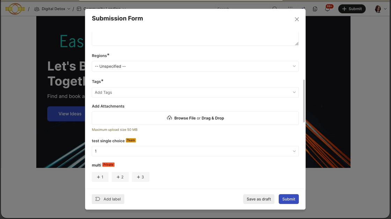Save the submission as draft
391x219 pixels.
pos(259,199)
